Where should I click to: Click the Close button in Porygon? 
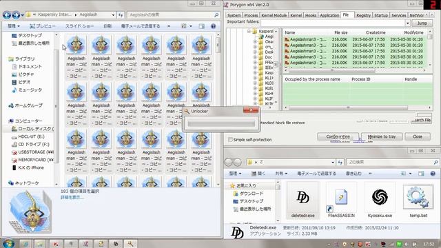[x=418, y=136]
